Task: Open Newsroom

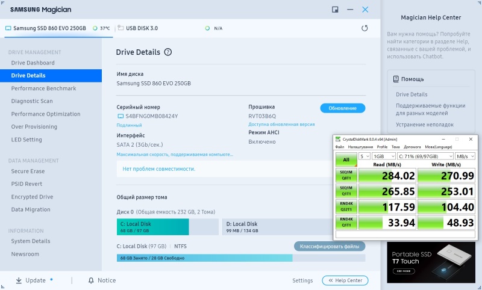Action: coord(25,254)
